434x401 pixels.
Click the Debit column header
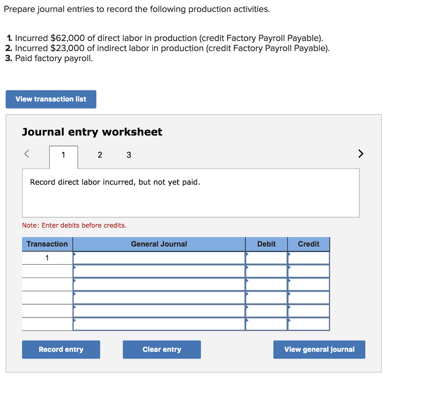(x=266, y=244)
